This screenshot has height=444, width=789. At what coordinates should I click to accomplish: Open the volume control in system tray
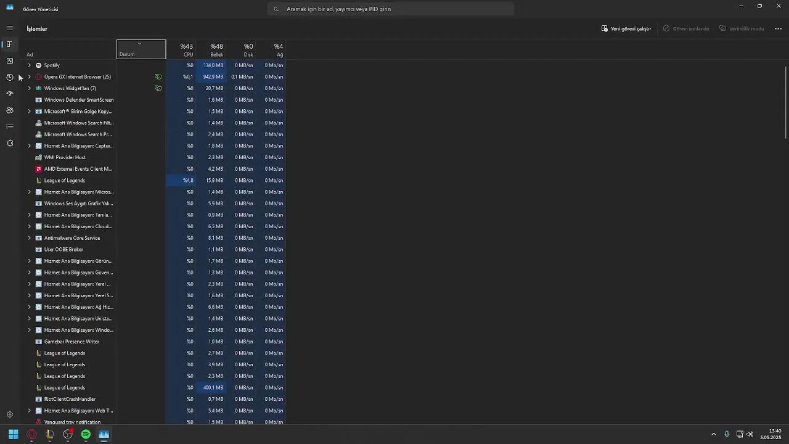click(750, 434)
